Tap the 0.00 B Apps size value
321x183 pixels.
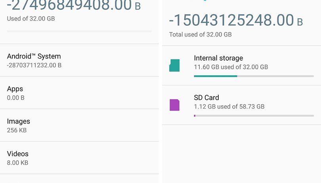tap(15, 98)
